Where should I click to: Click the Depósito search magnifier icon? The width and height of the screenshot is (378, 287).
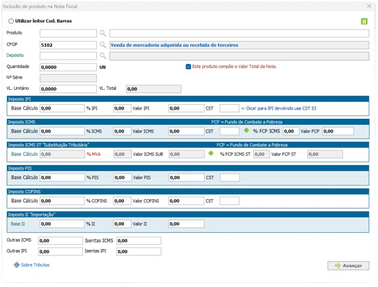click(x=103, y=56)
